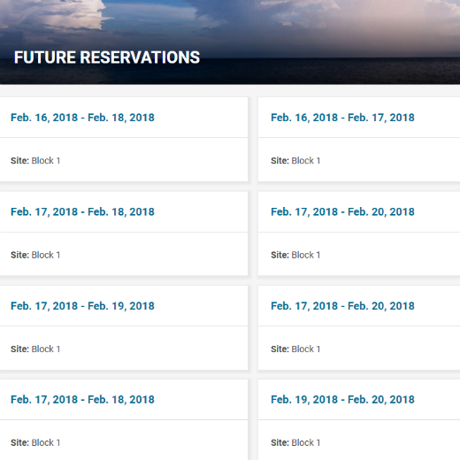Open the Feb. 16 - Feb. 18, 2018 reservation
This screenshot has height=460, width=460.
coord(82,118)
